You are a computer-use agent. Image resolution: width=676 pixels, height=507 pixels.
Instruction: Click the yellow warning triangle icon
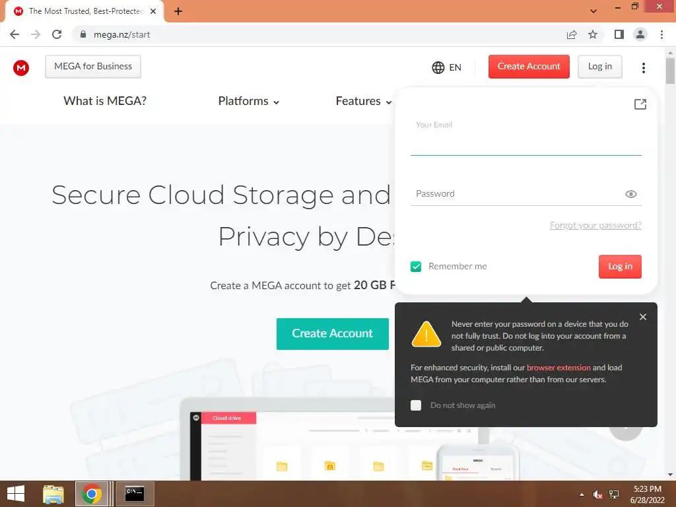click(x=426, y=334)
